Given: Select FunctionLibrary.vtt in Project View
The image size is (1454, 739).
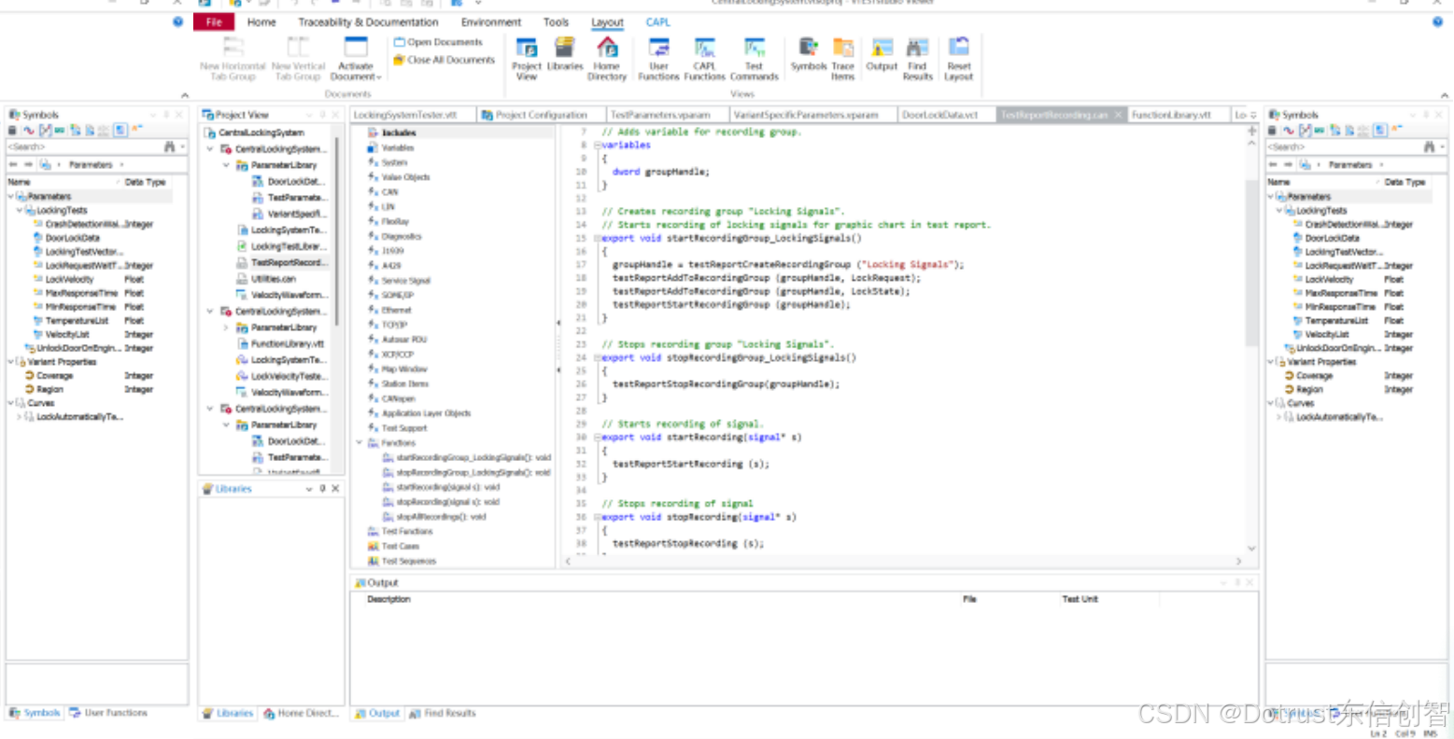Looking at the screenshot, I should pos(287,343).
